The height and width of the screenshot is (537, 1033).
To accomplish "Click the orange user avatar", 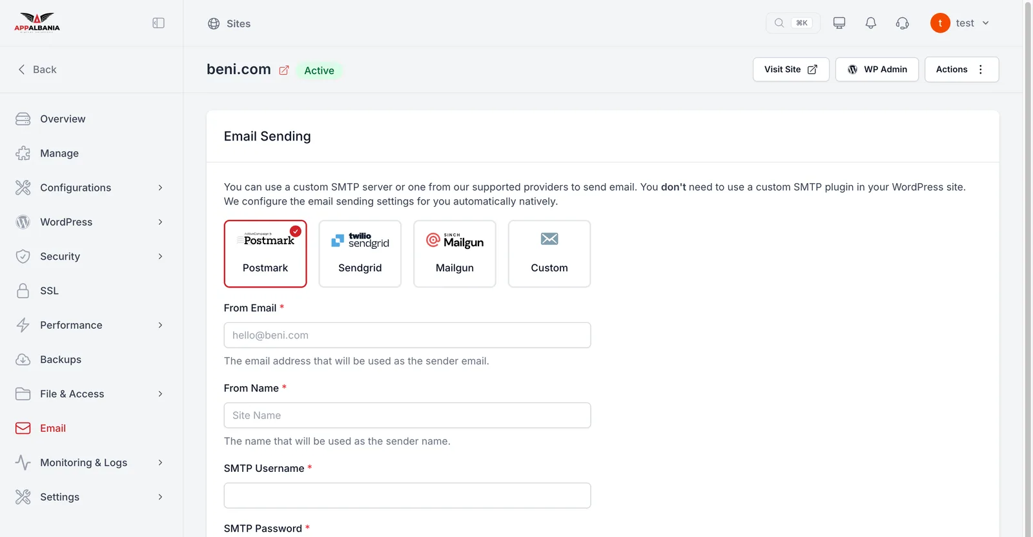I will pyautogui.click(x=940, y=23).
